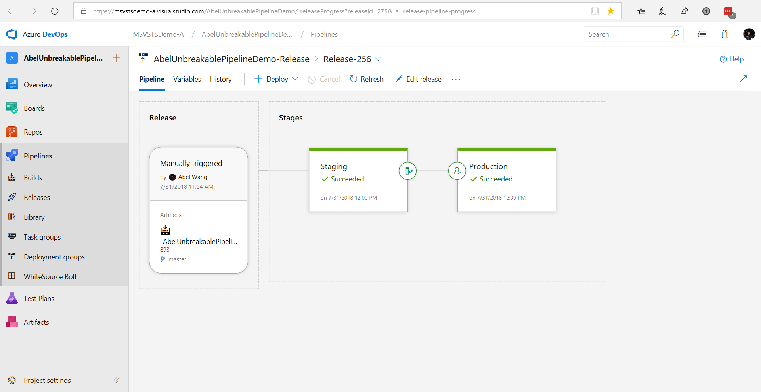761x392 pixels.
Task: Open the Overview sidebar item
Action: (x=64, y=84)
